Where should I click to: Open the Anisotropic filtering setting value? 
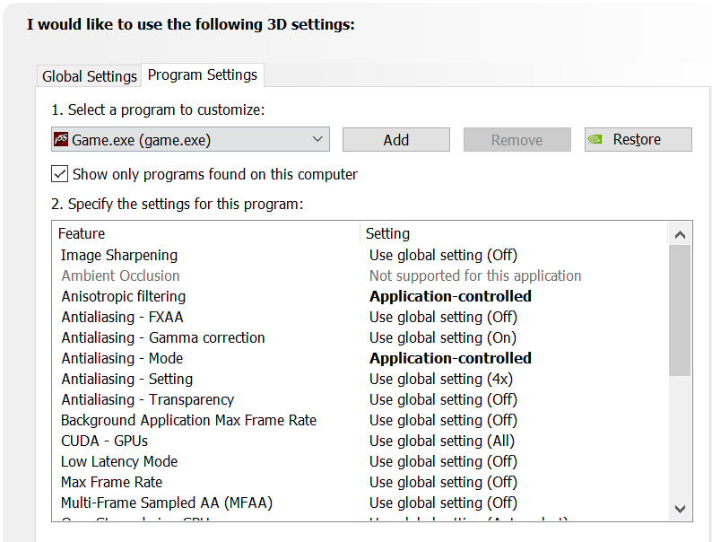[450, 296]
